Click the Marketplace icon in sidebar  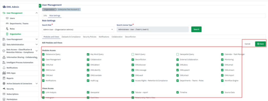[x=4, y=99]
